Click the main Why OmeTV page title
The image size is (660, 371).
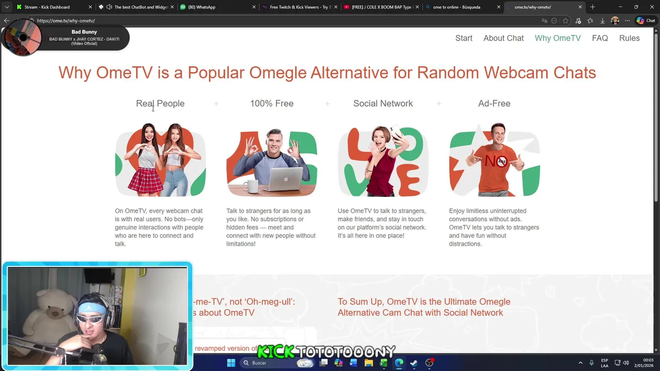tap(327, 73)
